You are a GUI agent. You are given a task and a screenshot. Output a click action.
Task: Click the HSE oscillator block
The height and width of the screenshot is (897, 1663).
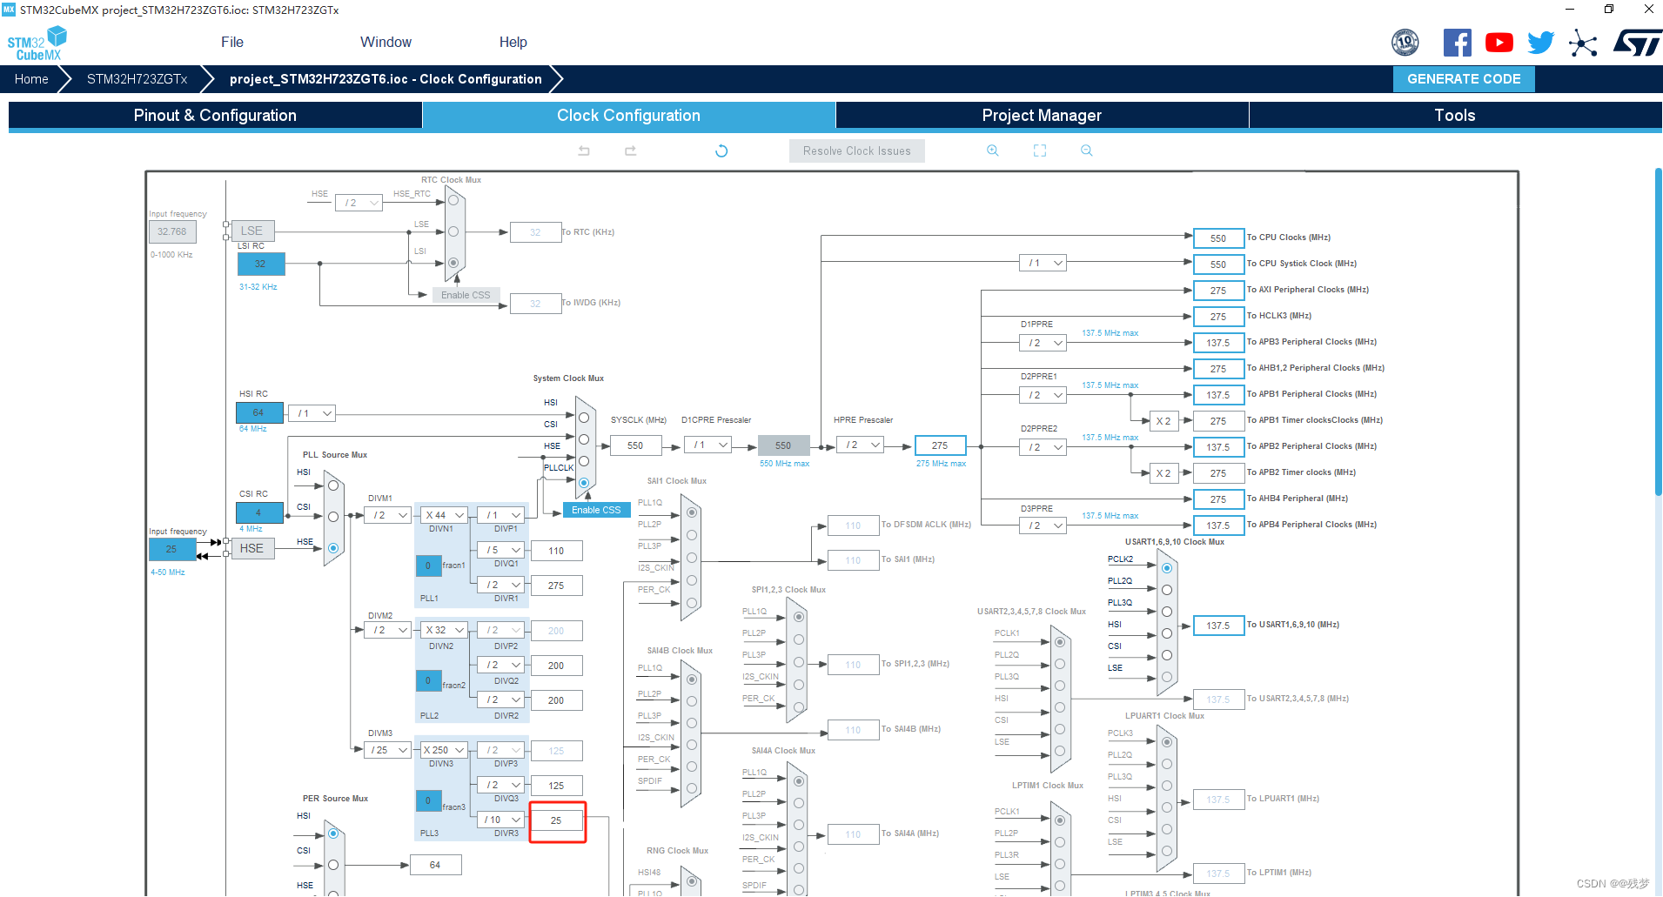point(252,548)
